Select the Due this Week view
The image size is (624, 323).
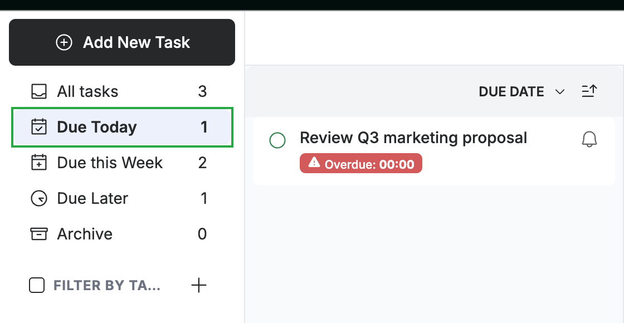[121, 163]
